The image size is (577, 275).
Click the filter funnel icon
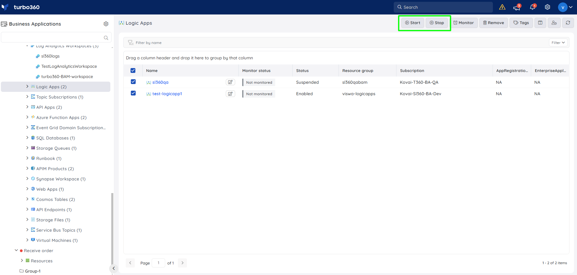131,42
